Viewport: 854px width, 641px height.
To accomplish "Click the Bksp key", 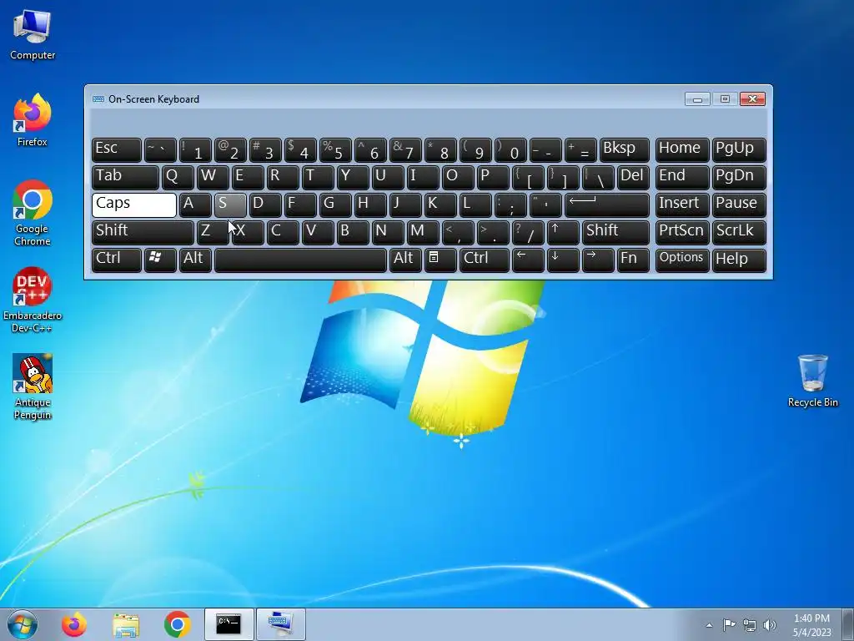I will click(624, 150).
